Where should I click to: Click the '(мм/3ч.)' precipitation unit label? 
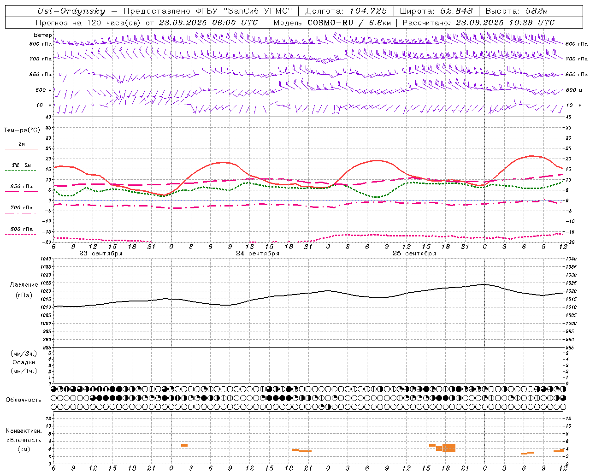tap(24, 354)
